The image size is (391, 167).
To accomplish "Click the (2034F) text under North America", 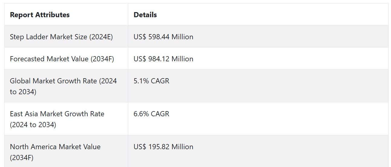I will [22, 158].
